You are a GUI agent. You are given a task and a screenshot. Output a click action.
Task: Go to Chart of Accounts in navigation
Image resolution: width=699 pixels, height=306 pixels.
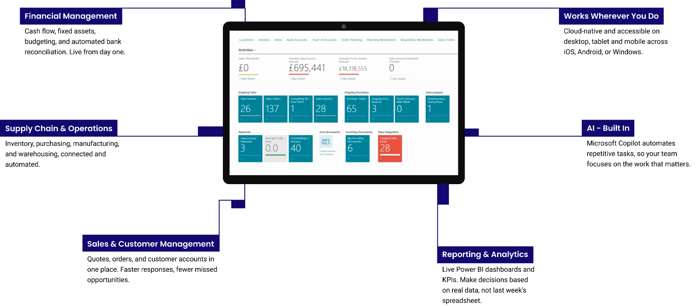pyautogui.click(x=324, y=40)
